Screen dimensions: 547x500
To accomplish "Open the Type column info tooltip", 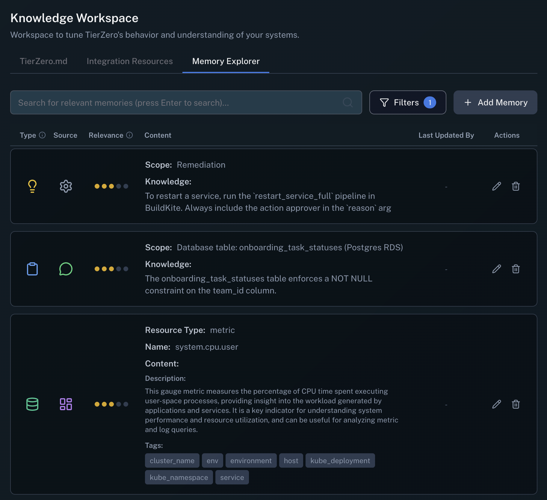I will point(42,135).
